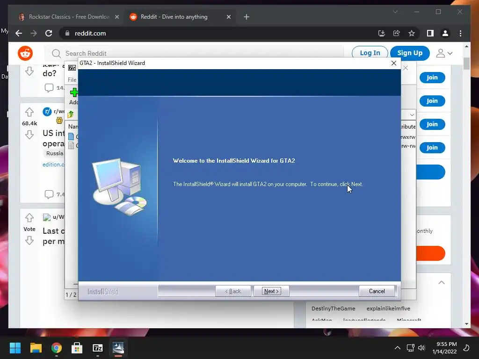479x359 pixels.
Task: Click the Sign Up button on Reddit
Action: (410, 53)
